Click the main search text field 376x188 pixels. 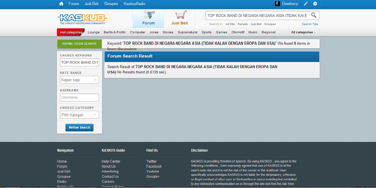pos(255,15)
